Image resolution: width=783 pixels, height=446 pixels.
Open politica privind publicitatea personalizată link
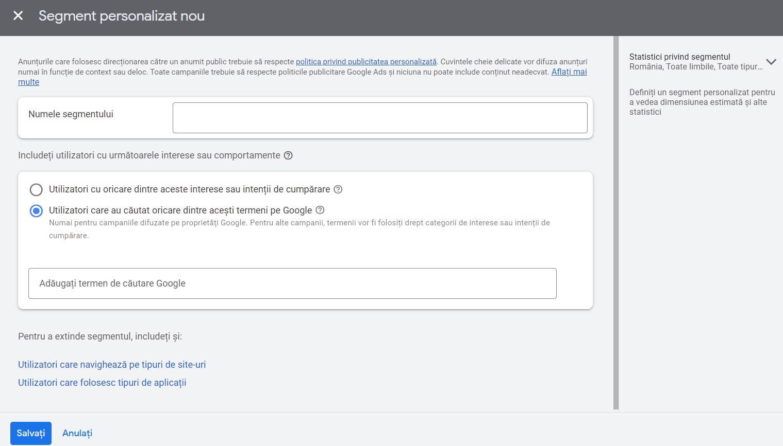click(x=366, y=62)
